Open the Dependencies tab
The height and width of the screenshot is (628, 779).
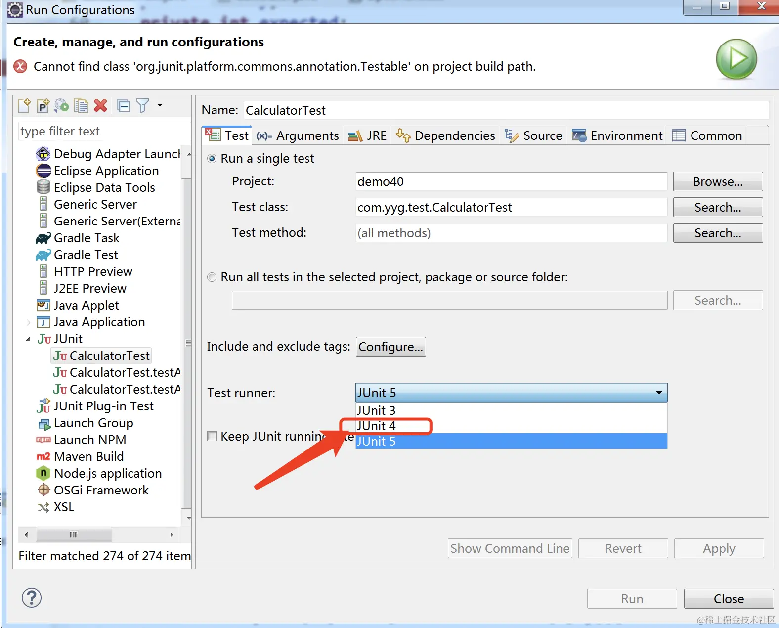click(445, 135)
